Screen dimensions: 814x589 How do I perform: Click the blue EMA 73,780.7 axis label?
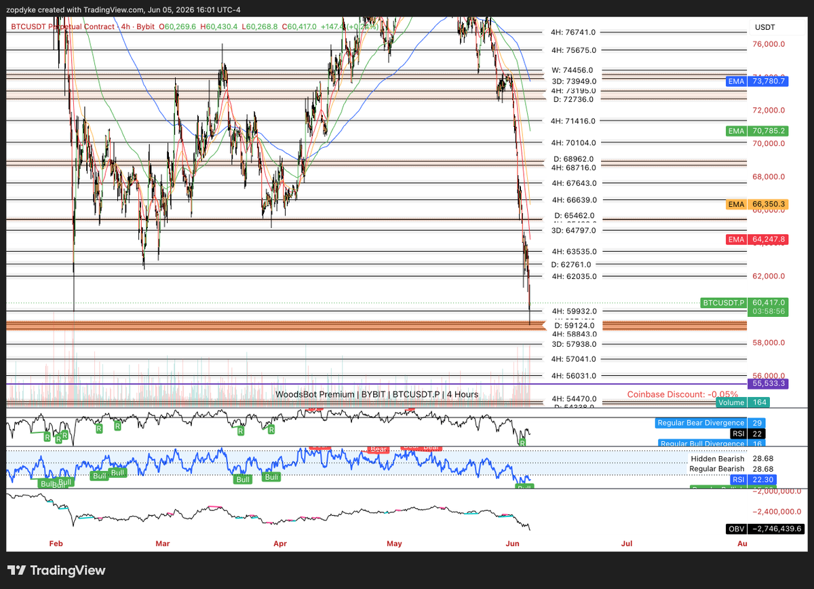(x=758, y=81)
